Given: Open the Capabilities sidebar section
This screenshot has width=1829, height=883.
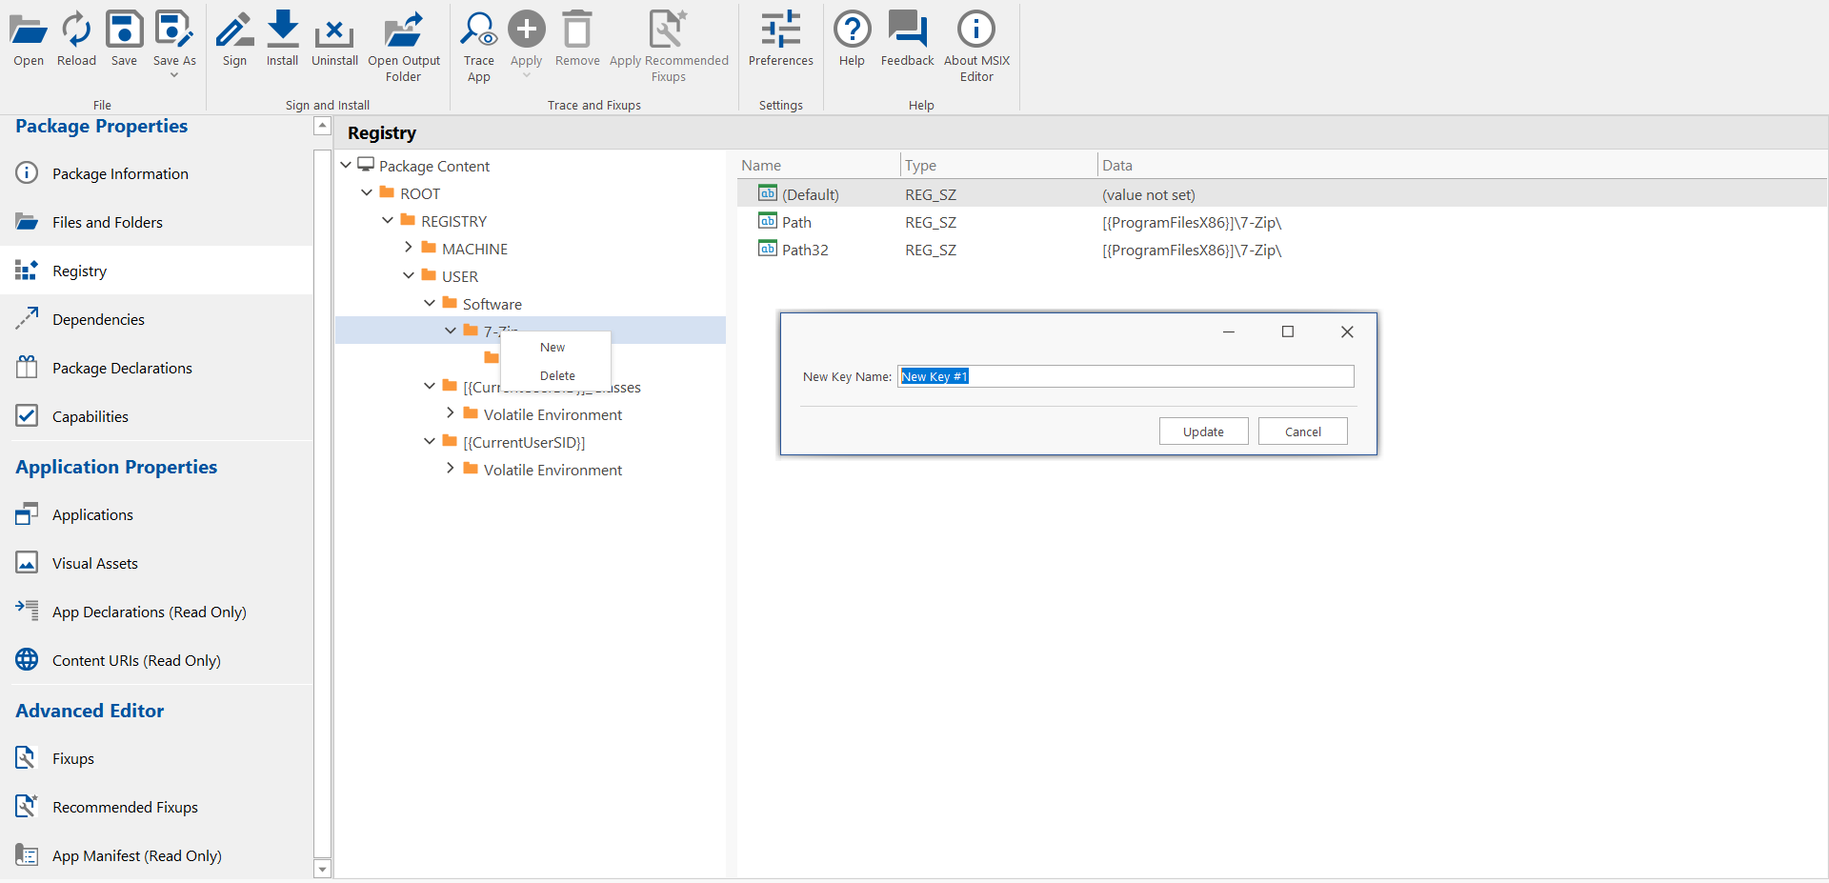Looking at the screenshot, I should [90, 417].
